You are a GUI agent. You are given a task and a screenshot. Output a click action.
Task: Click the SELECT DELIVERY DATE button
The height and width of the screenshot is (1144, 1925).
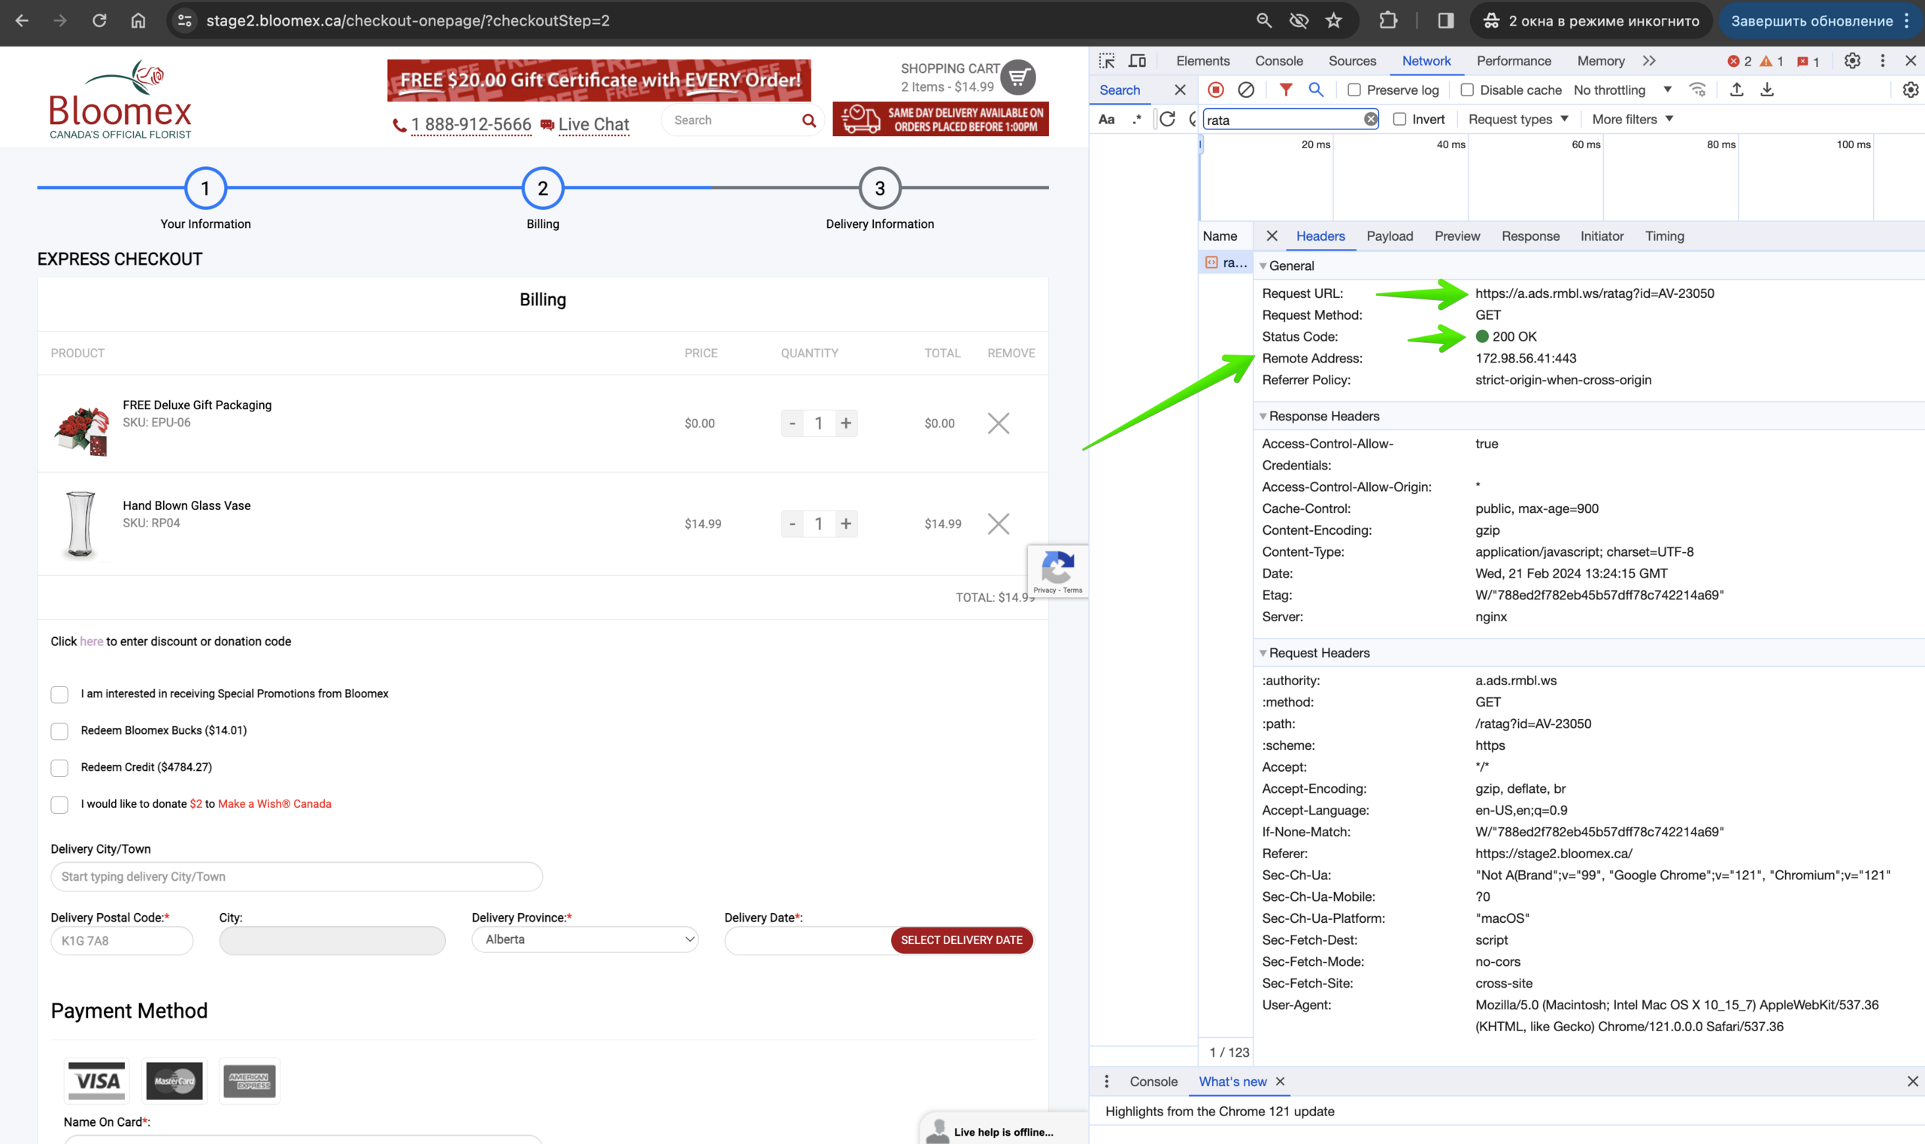click(x=962, y=940)
